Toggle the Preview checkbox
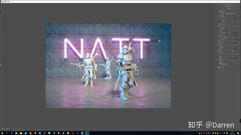 click(x=220, y=12)
